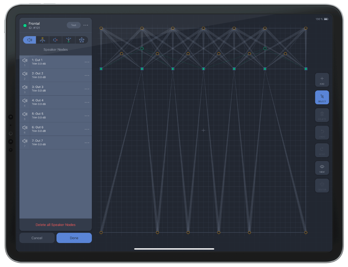Activate the SELECT cursor tool

click(x=322, y=97)
